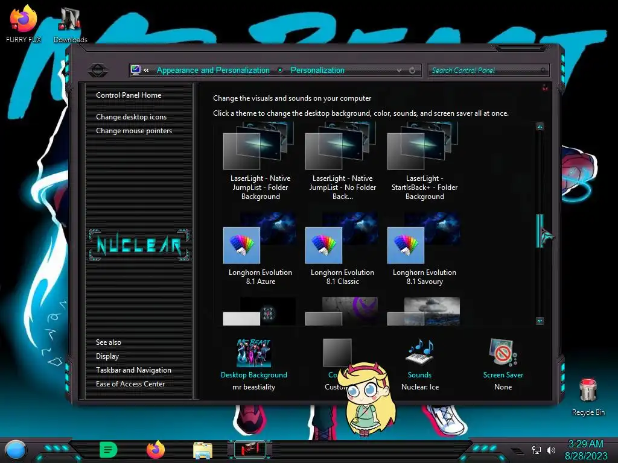Click the theme list scroll down arrow
618x463 pixels.
click(x=540, y=321)
